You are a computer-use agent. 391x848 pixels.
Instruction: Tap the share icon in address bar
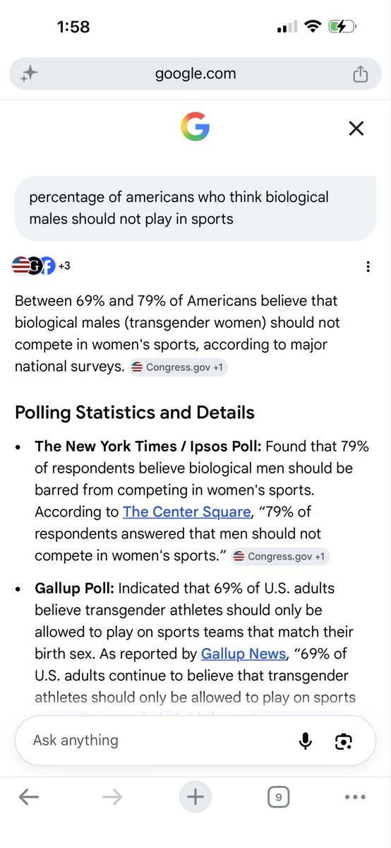(360, 74)
